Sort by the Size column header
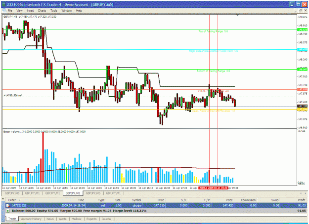This screenshot has height=224, width=309. (x=114, y=200)
